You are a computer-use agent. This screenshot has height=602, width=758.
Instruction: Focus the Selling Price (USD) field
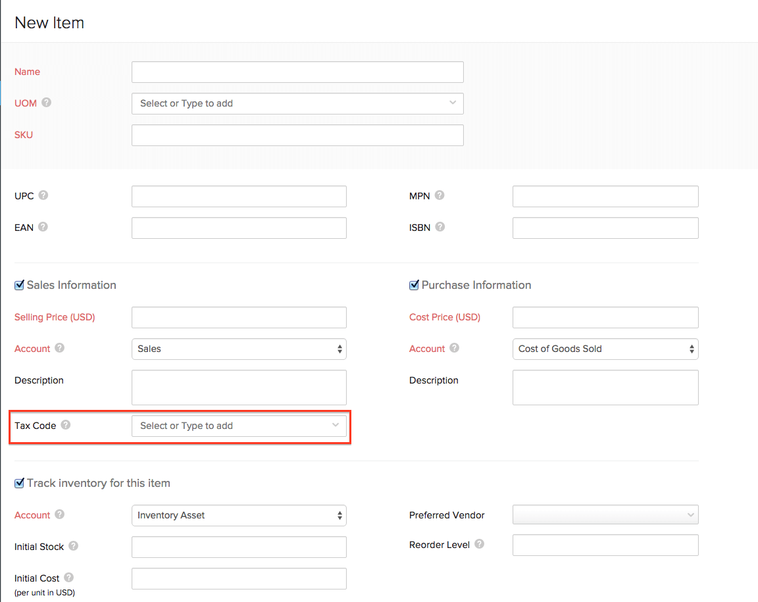click(239, 317)
